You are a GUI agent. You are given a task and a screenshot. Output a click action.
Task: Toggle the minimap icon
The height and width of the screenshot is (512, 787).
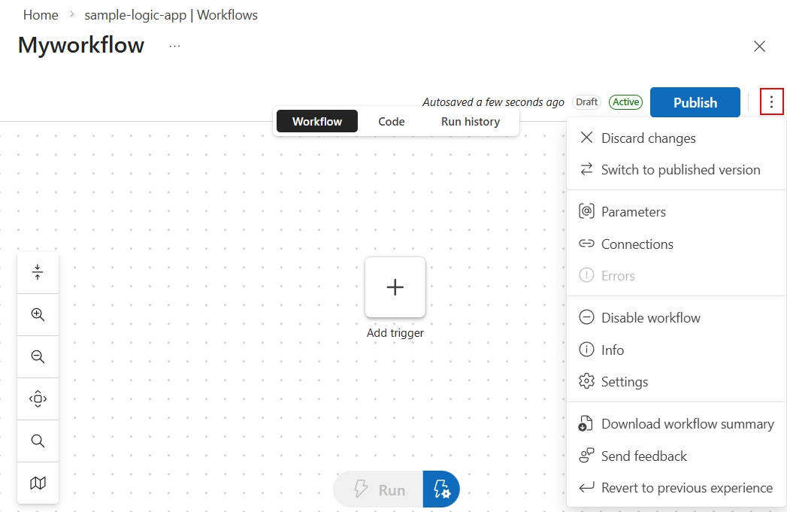[38, 483]
